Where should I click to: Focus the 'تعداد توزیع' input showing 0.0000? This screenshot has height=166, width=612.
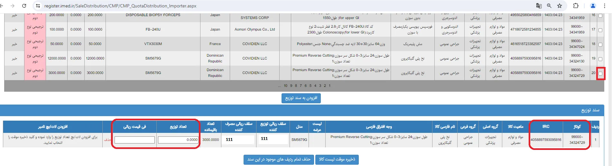tap(178, 140)
